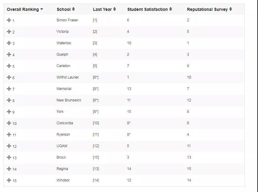258x192 pixels.
Task: Click the Wilfrid Laurier school entry
Action: (x=68, y=77)
